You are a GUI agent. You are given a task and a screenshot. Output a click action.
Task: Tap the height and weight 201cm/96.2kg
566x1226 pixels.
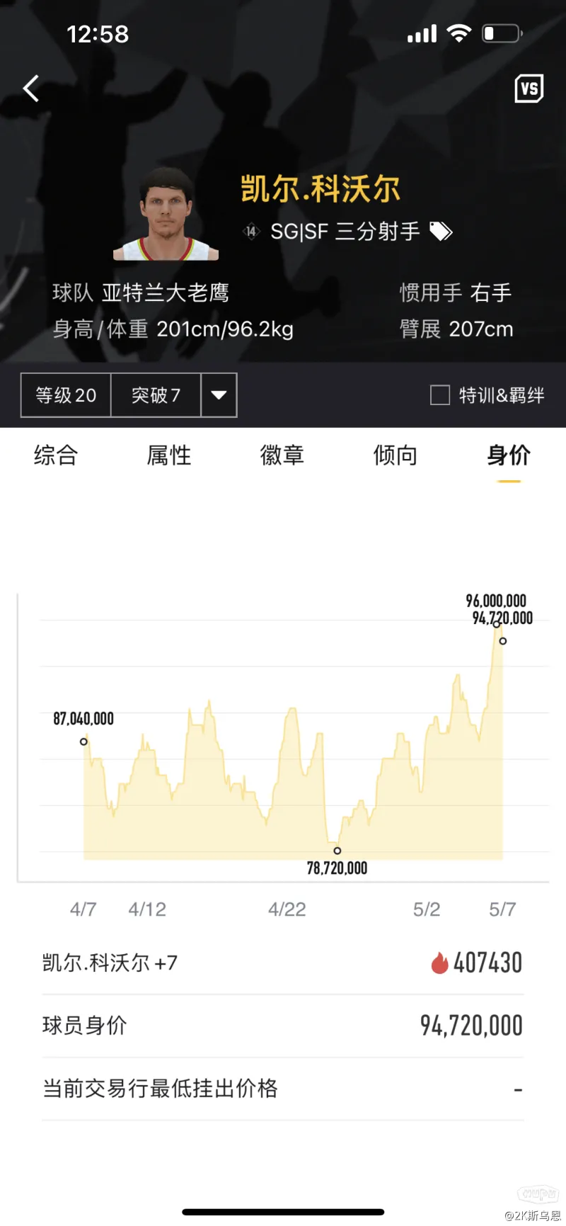coord(225,329)
